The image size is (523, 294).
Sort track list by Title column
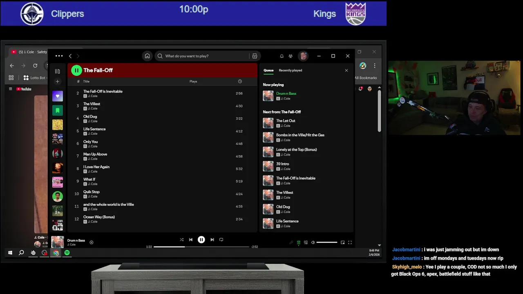click(86, 81)
